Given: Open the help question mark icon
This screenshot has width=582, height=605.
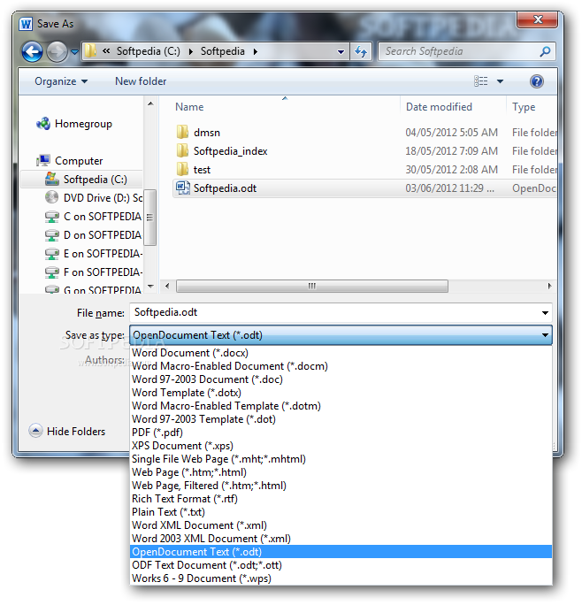Looking at the screenshot, I should pyautogui.click(x=537, y=81).
